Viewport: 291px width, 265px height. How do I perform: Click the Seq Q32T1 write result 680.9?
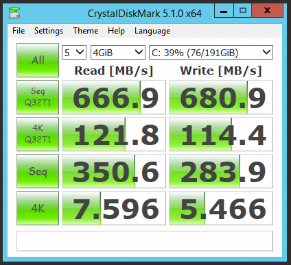click(x=221, y=97)
